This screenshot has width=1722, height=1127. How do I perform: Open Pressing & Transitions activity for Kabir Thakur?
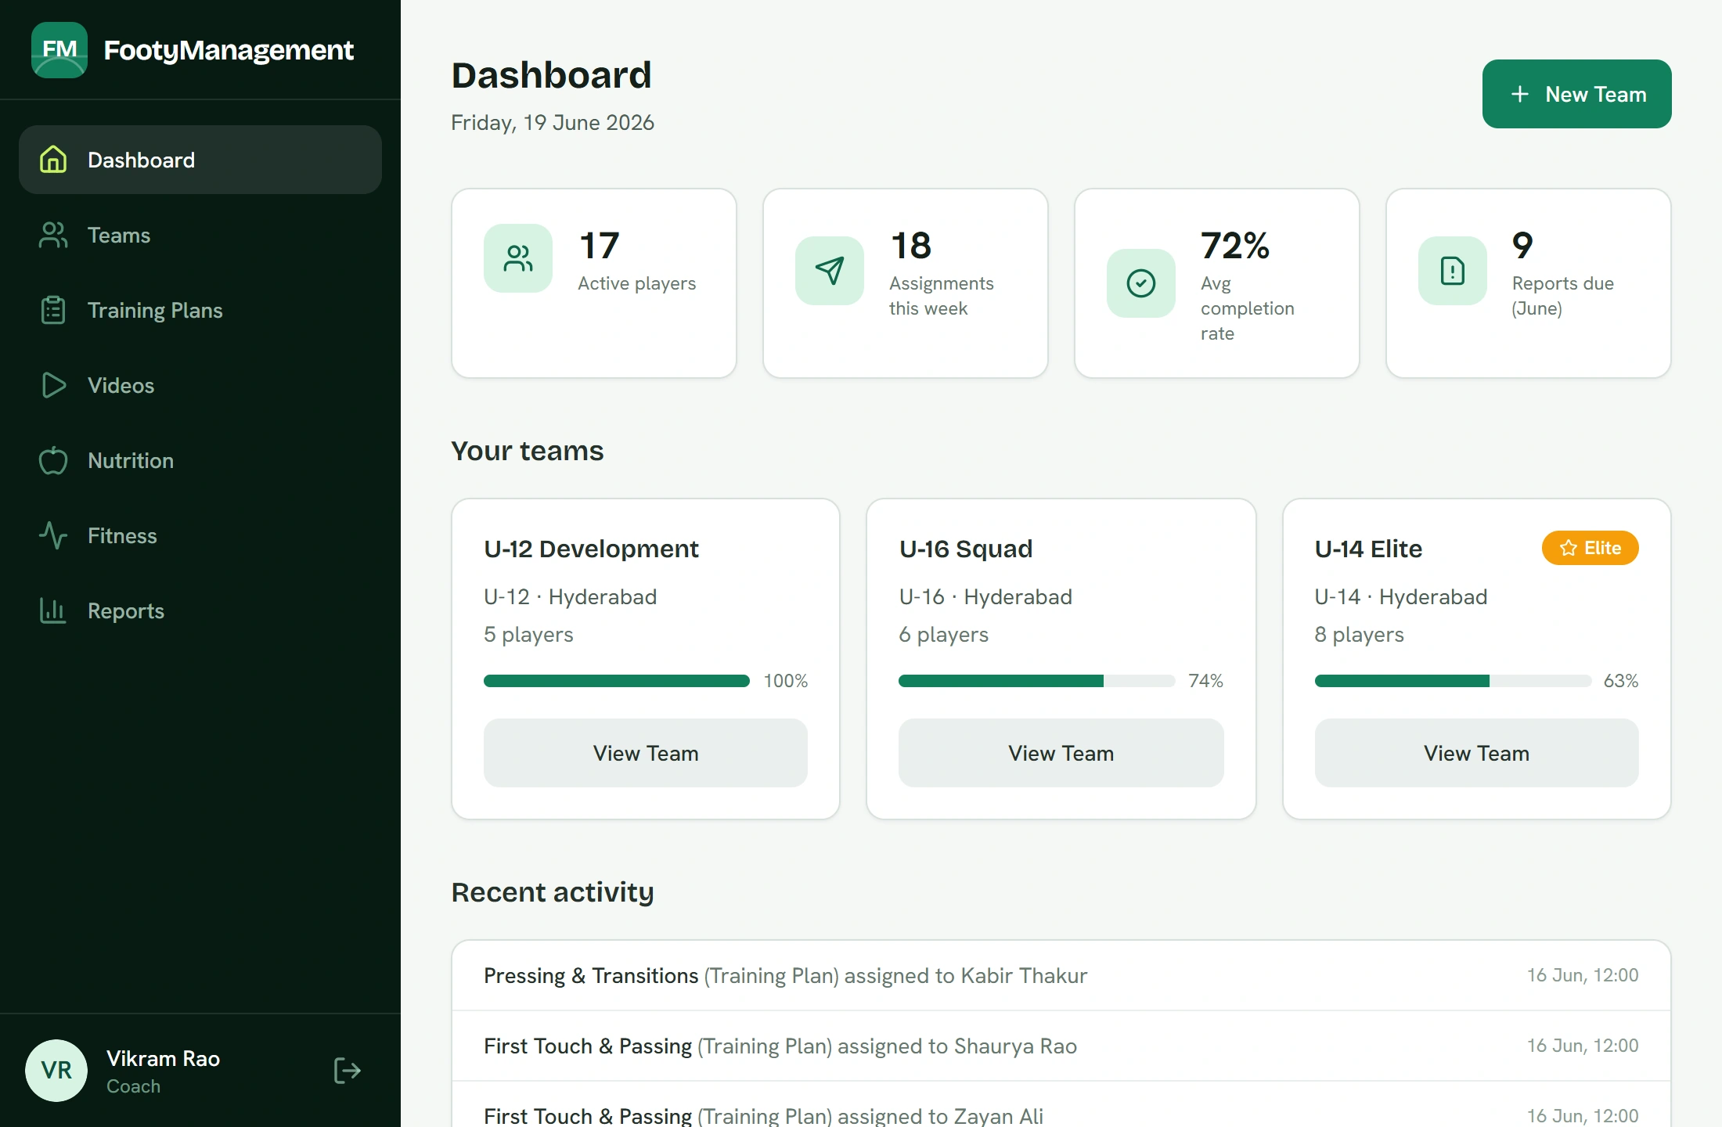1061,975
